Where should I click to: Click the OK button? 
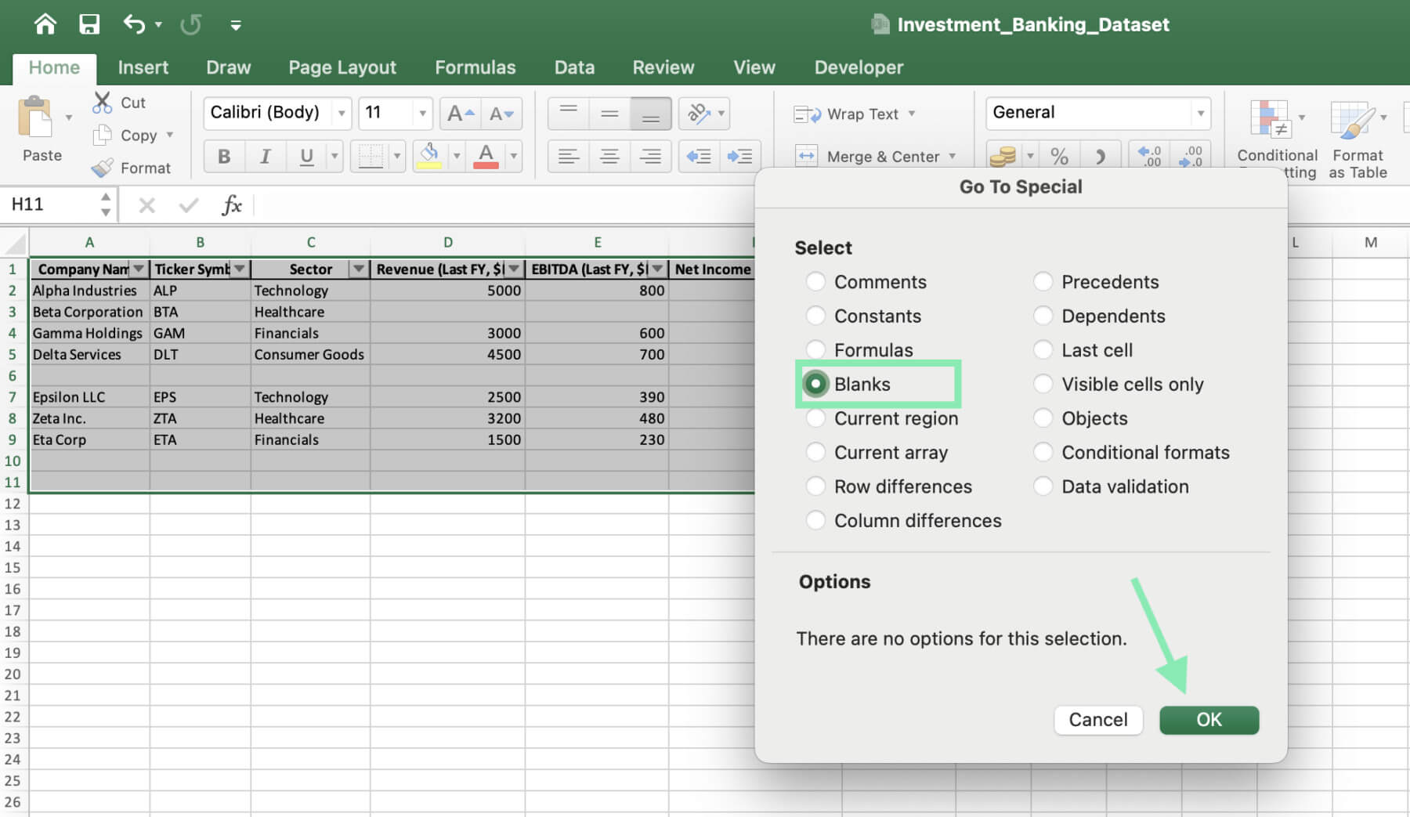[x=1209, y=719]
